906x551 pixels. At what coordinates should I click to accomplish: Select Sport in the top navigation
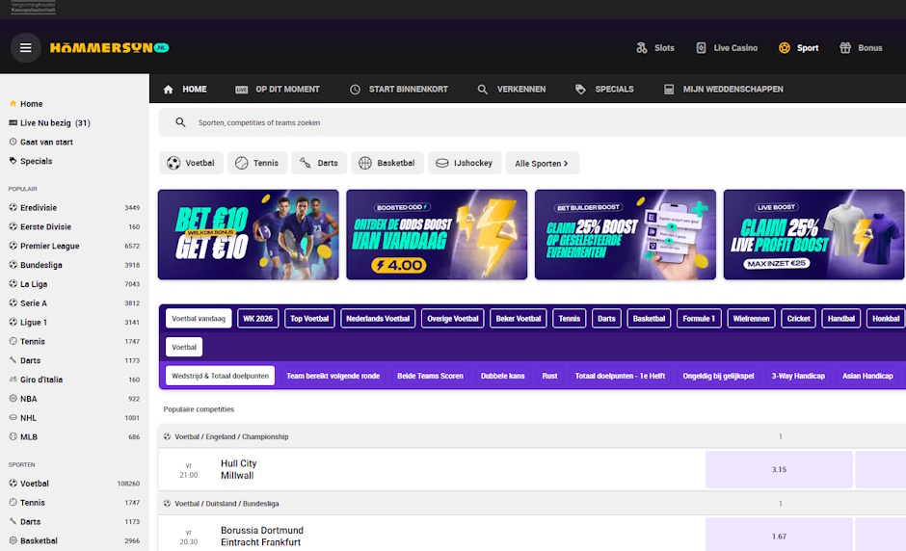click(798, 48)
